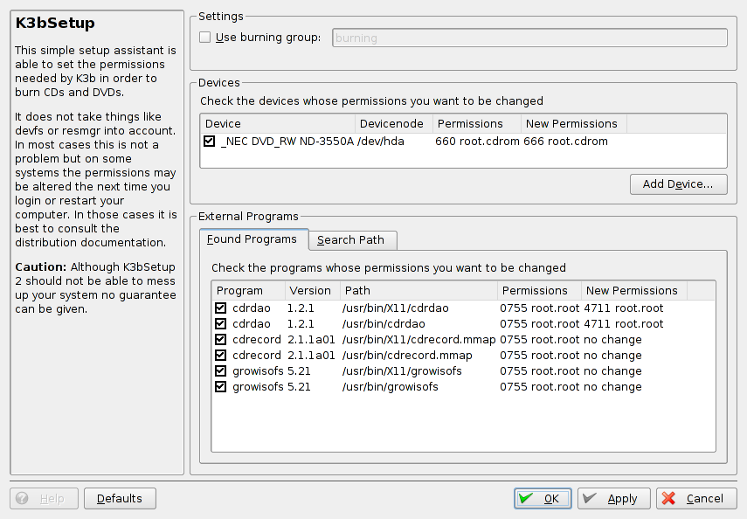Image resolution: width=747 pixels, height=519 pixels.
Task: Uncheck cdrecord at /usr/bin/cdrecord.mmap
Action: [x=221, y=356]
